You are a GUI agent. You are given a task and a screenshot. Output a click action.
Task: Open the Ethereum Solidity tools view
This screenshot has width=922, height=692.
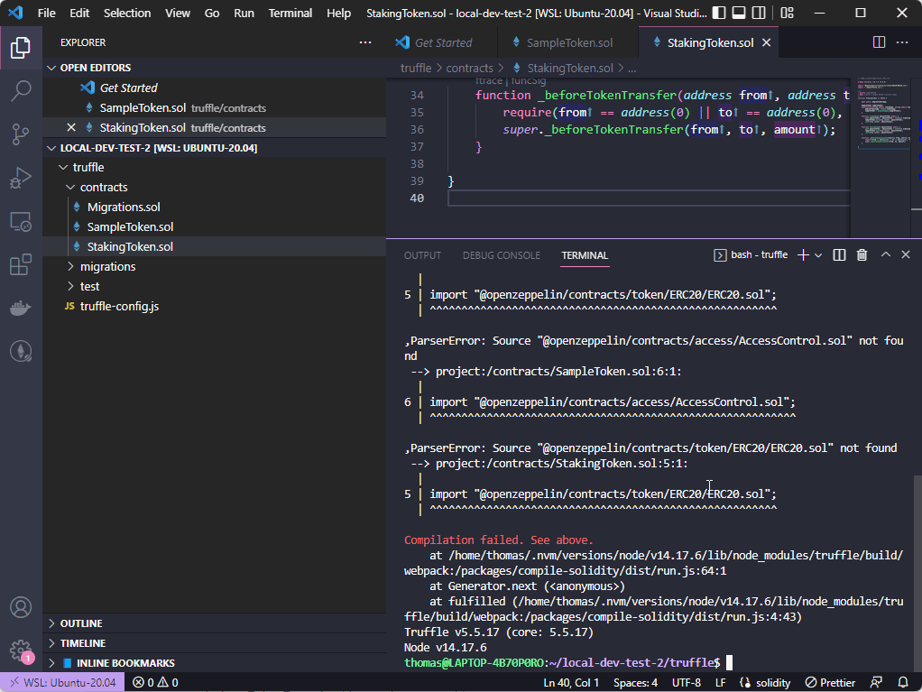click(x=21, y=352)
